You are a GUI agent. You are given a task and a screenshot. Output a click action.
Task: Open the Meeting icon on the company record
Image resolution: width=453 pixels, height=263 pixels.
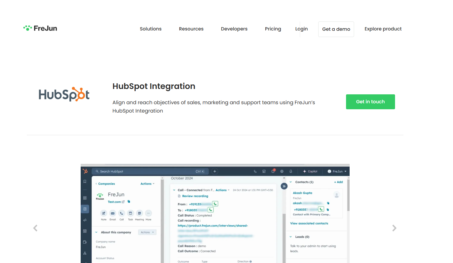coord(139,214)
